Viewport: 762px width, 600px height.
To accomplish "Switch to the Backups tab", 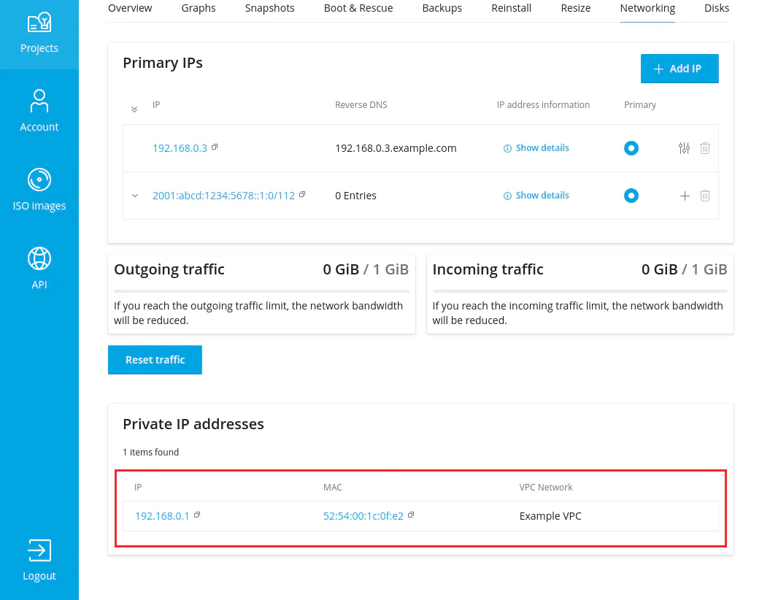I will tap(442, 8).
